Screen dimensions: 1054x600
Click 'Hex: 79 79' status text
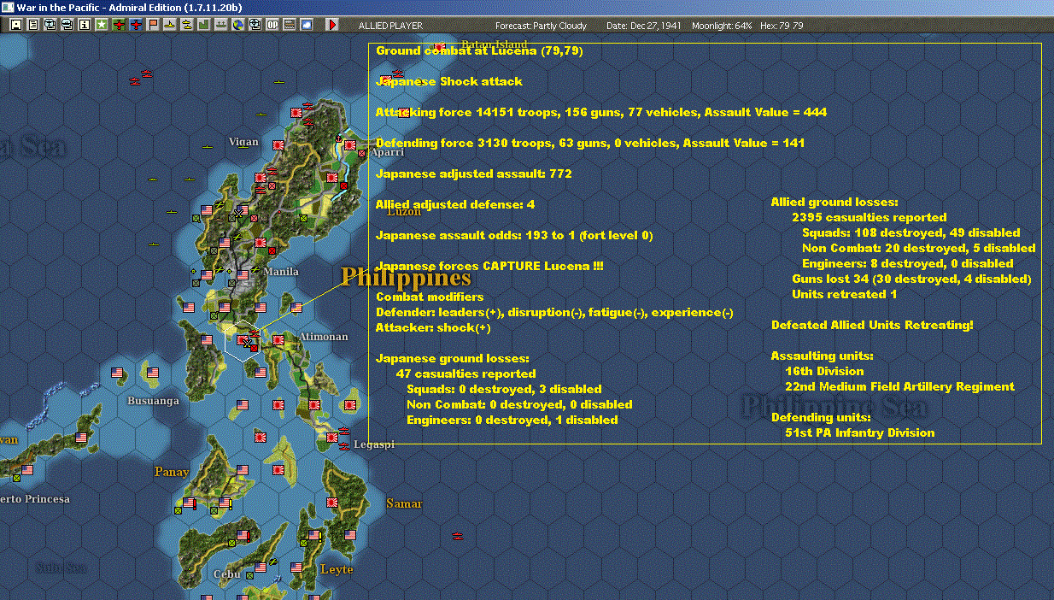[x=780, y=26]
